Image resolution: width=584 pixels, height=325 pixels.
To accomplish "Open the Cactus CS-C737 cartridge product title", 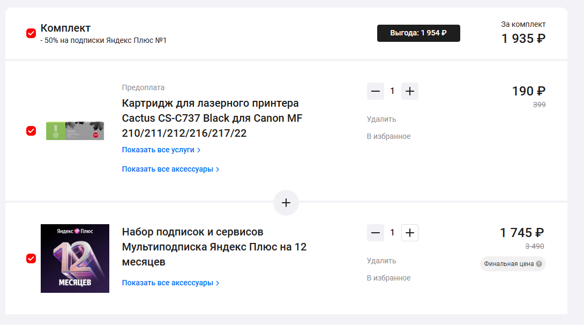I will [x=212, y=118].
